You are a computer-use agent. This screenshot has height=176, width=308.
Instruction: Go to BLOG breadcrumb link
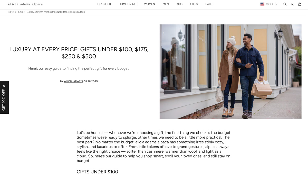coord(20,12)
